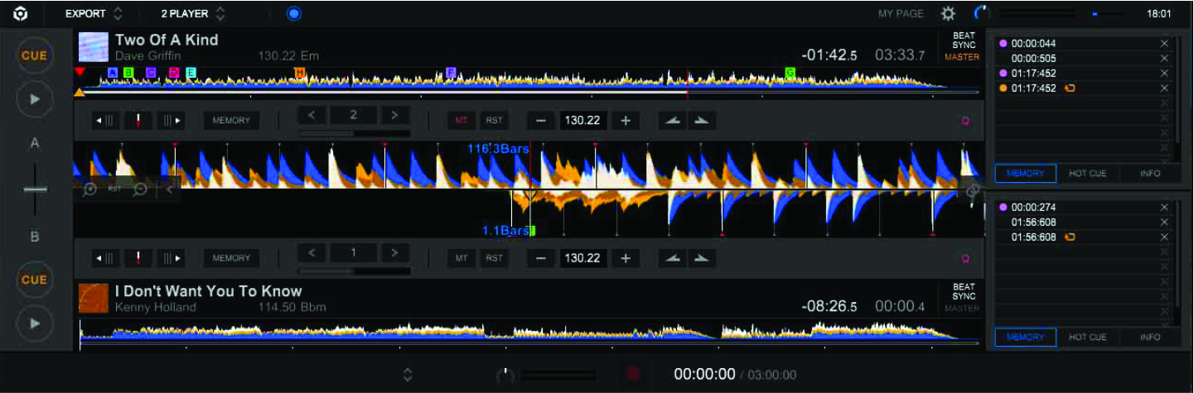1194x393 pixels.
Task: Switch to HOT CUE tab for deck A
Action: 1087,174
